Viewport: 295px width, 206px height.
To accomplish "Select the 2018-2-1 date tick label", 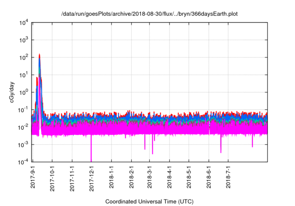I will [x=131, y=178].
